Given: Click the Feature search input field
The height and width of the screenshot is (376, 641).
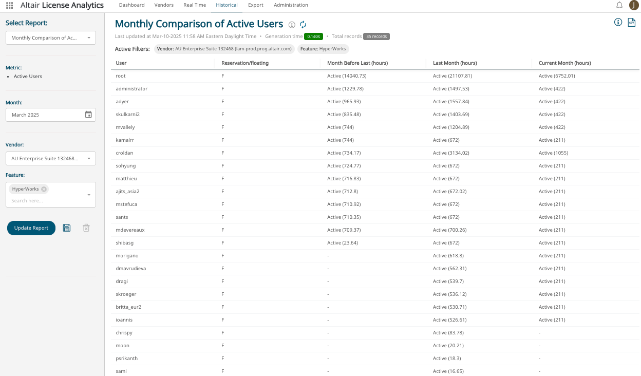Looking at the screenshot, I should pos(46,201).
